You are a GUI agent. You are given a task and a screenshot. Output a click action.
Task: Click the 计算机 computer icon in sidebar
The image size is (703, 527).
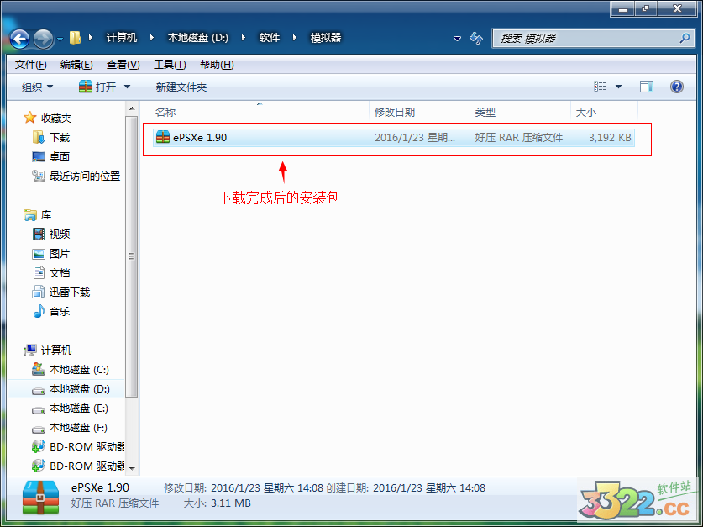click(x=30, y=350)
